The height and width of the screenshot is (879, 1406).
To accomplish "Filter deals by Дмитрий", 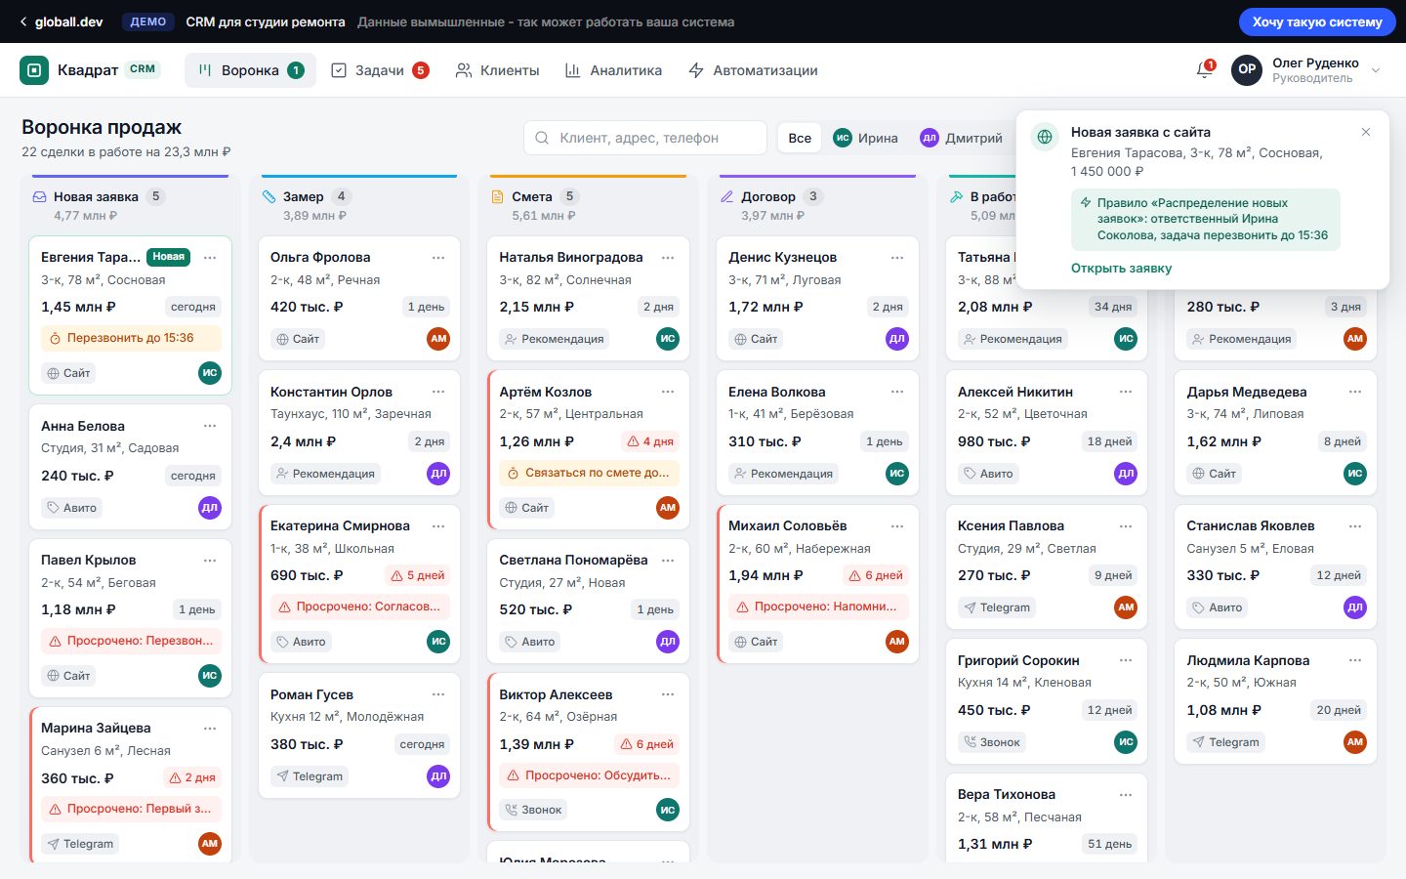I will (x=961, y=138).
